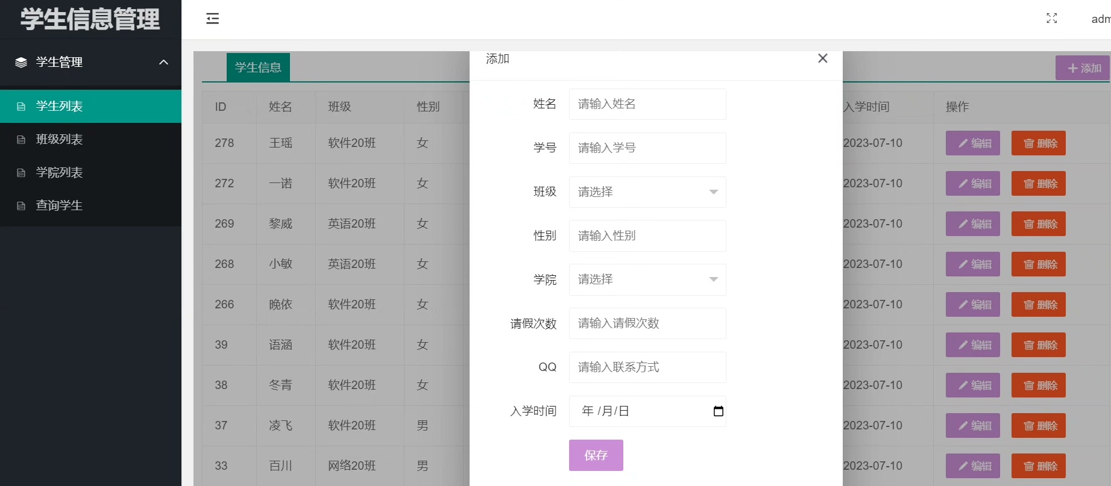
Task: Click the document icon beside 班级列表
Action: pyautogui.click(x=21, y=140)
